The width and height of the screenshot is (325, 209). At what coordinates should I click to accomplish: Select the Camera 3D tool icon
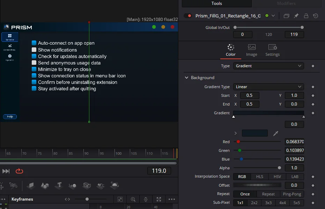(x=87, y=185)
